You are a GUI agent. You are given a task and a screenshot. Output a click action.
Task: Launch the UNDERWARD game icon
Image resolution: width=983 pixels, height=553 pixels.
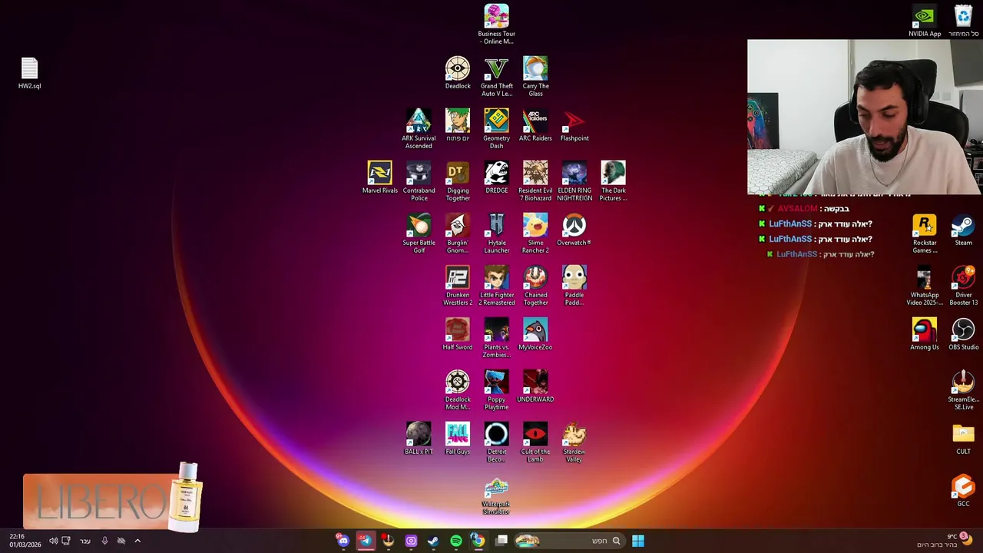(535, 386)
